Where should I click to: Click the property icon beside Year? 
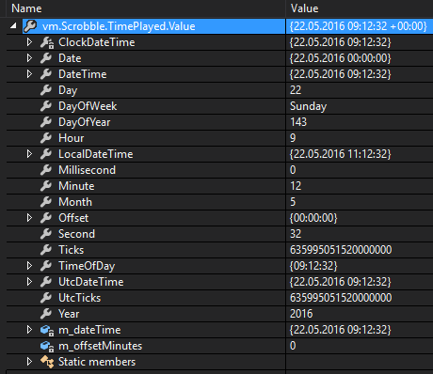coord(46,314)
